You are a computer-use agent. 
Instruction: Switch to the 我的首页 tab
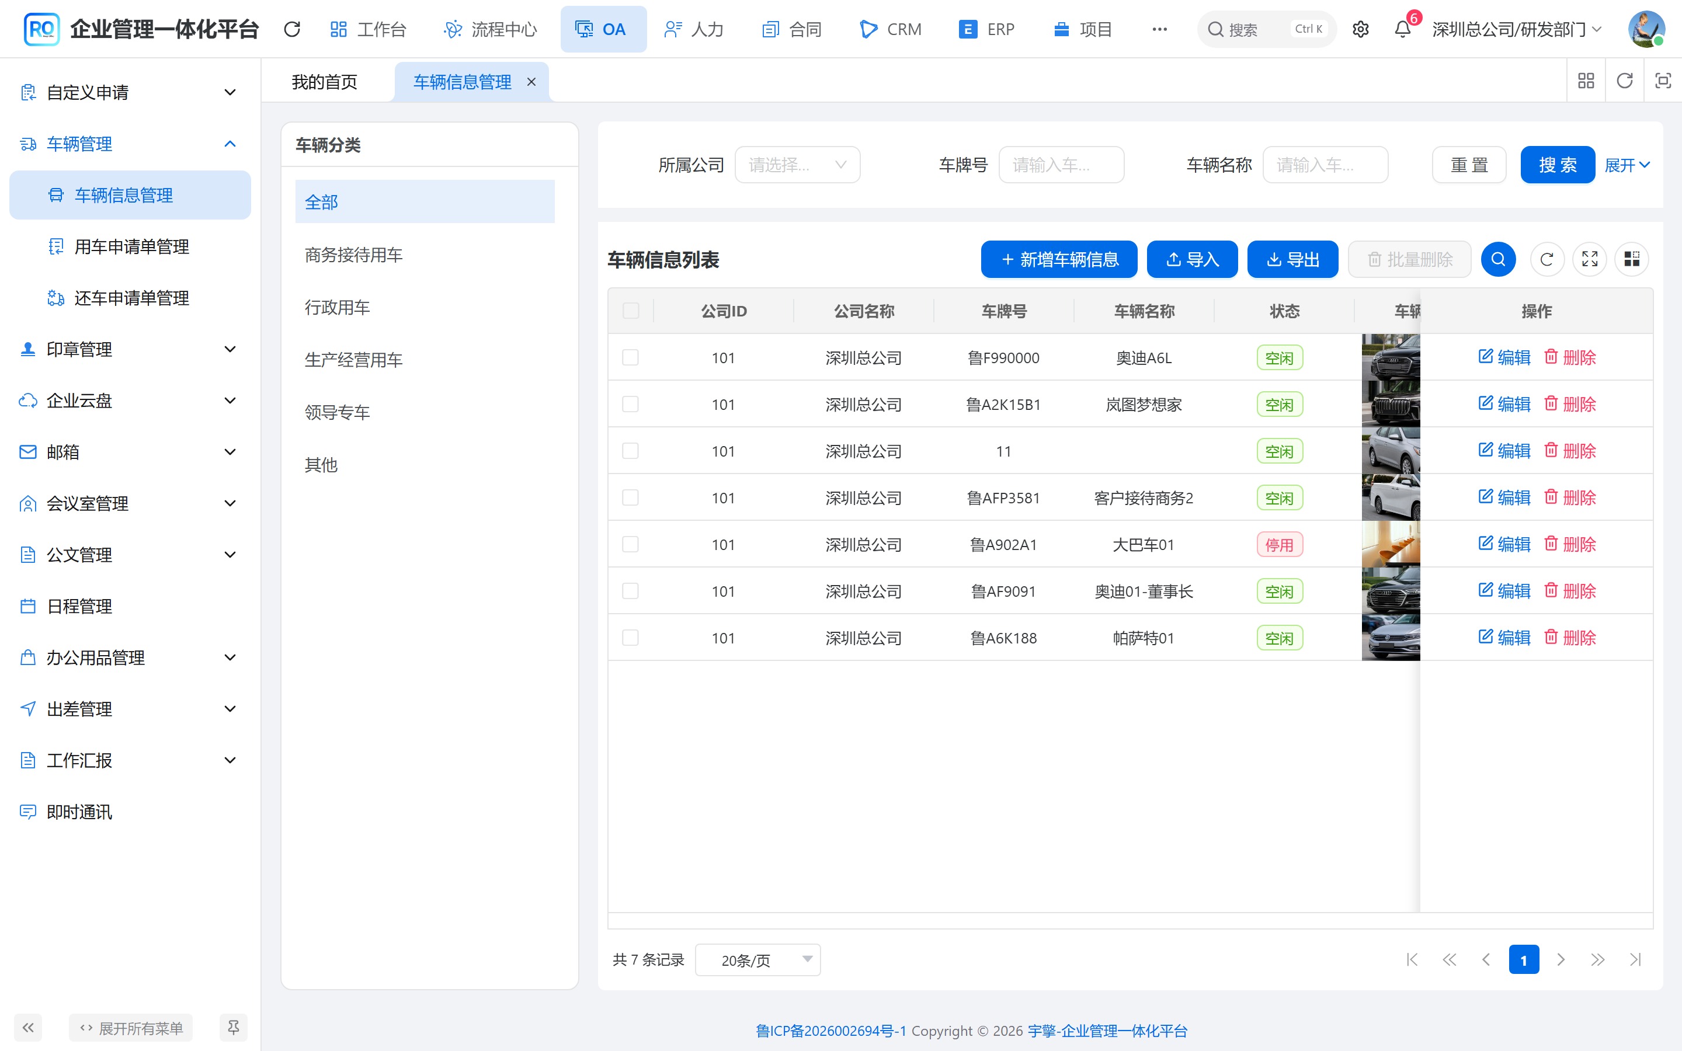point(325,82)
